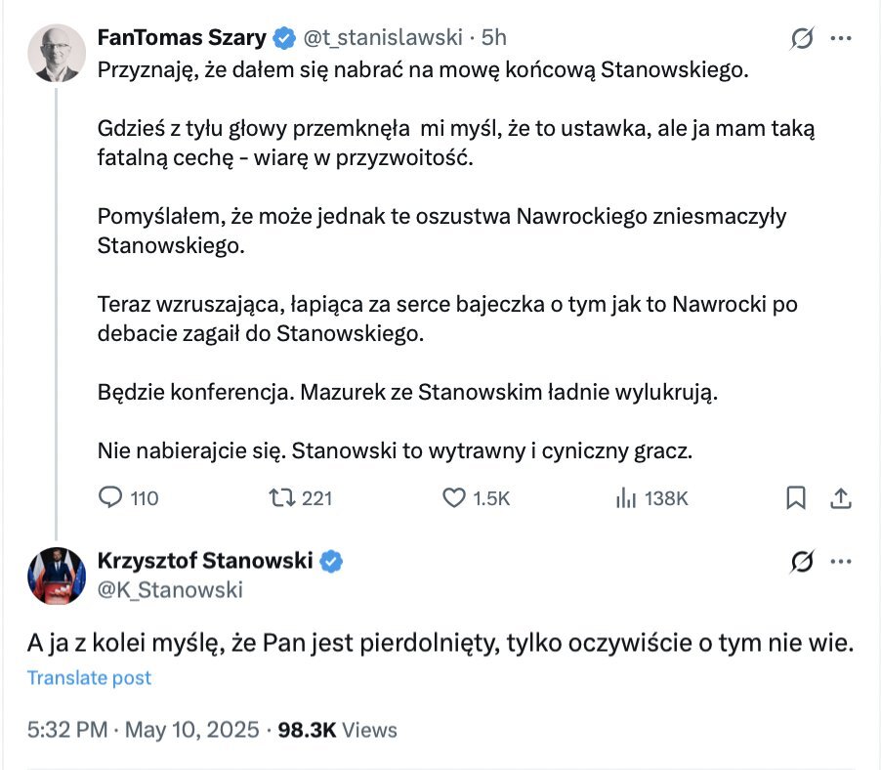Open Krzysztof Stanowski's profile avatar
881x770 pixels.
tap(56, 576)
